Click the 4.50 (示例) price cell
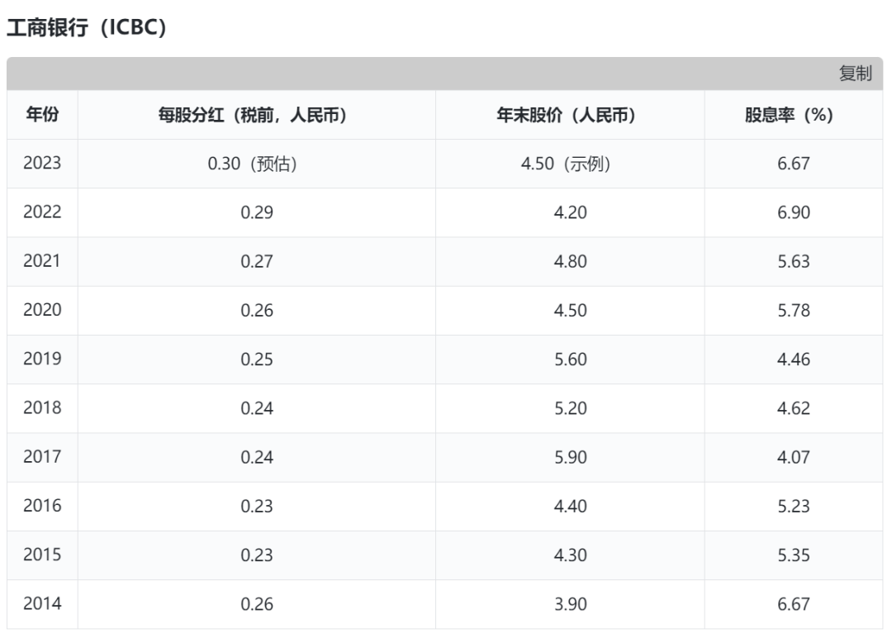The height and width of the screenshot is (638, 892). coord(570,164)
